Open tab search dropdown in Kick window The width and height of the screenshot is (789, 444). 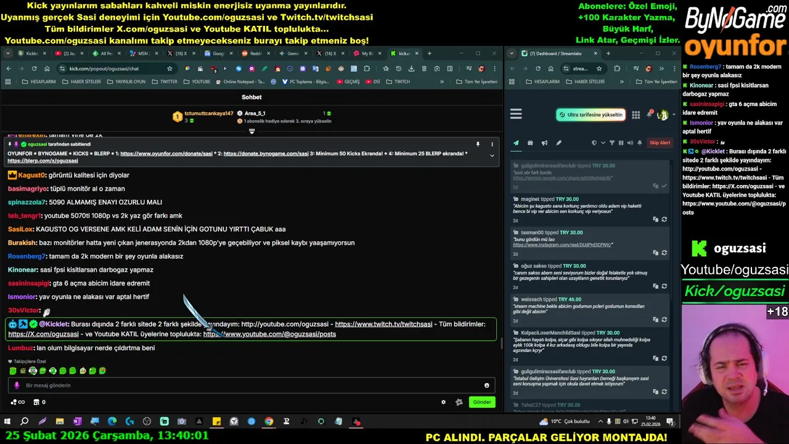pos(8,54)
